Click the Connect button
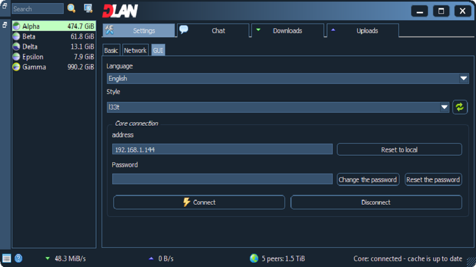 tap(199, 202)
